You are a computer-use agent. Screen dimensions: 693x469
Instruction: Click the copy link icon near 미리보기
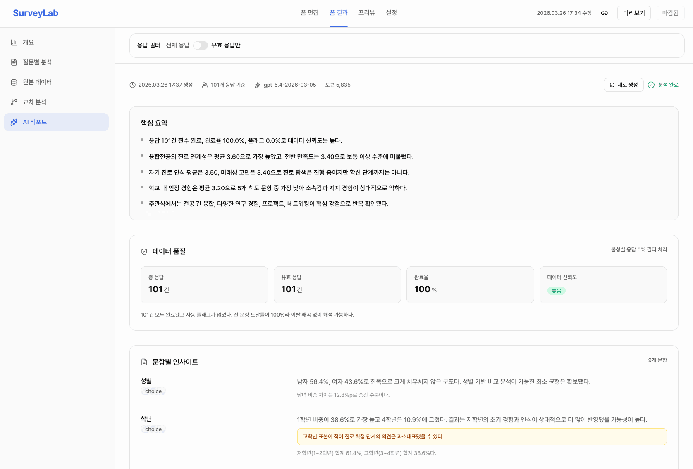[x=604, y=13]
